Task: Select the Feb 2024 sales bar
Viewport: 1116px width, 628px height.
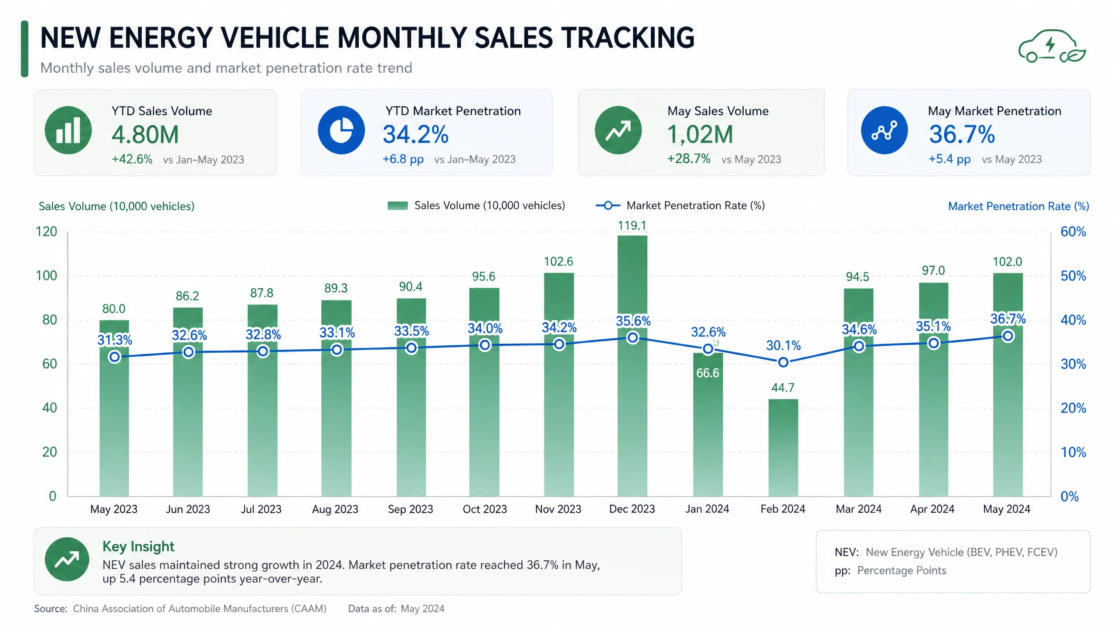Action: (783, 447)
